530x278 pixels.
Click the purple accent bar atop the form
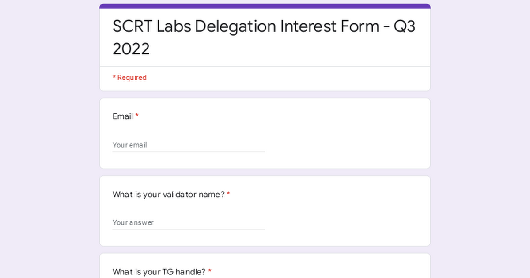265,6
